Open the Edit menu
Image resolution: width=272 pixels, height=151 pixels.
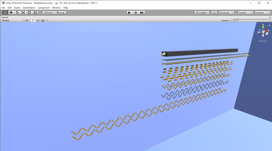(x=9, y=8)
